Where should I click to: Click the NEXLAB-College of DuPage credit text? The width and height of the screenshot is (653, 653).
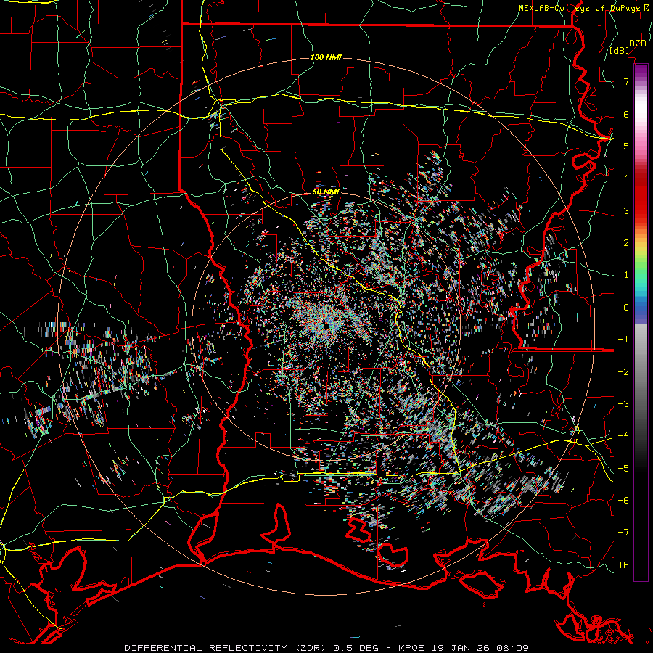(579, 8)
